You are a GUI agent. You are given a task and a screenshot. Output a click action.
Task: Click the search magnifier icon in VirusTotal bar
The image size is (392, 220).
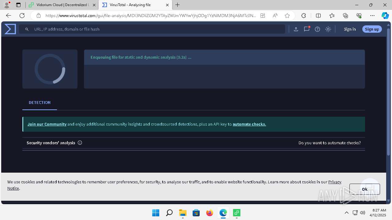[27, 29]
